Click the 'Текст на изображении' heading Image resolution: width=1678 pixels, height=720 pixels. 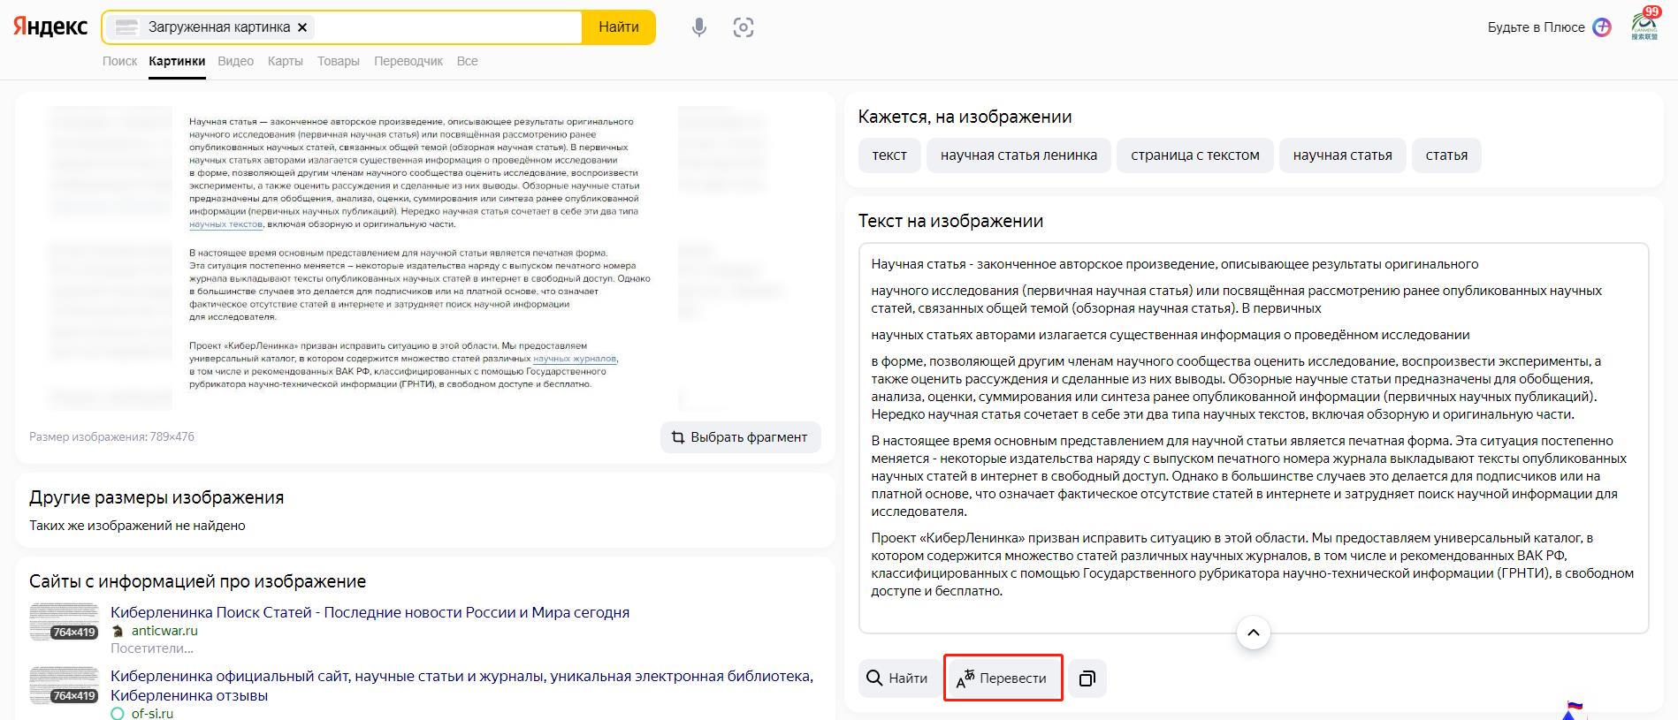pos(950,221)
